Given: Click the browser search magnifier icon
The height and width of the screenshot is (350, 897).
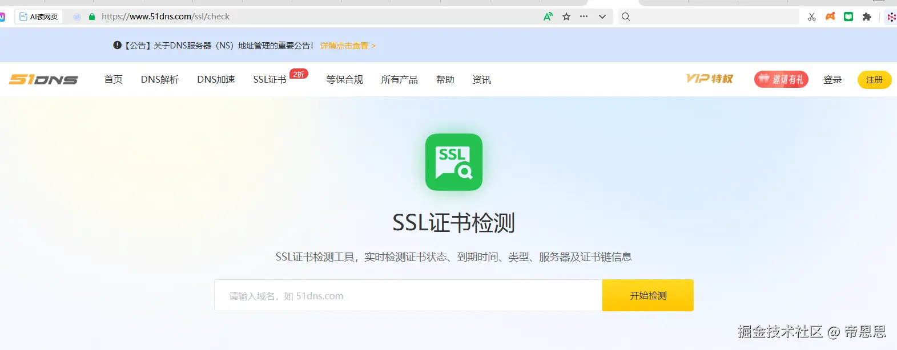Looking at the screenshot, I should tap(626, 17).
